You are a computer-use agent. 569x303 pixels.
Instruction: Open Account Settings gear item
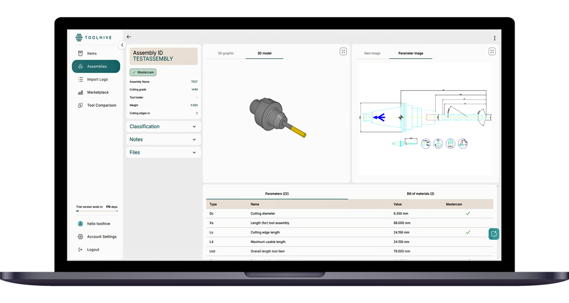(x=101, y=237)
